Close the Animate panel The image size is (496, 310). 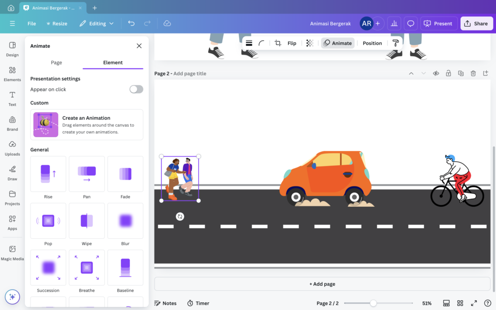click(139, 46)
